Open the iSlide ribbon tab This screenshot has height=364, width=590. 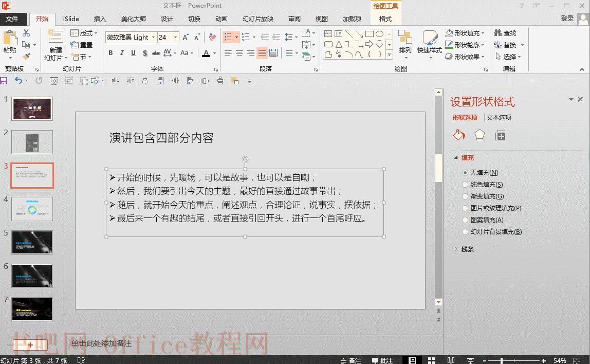[x=71, y=19]
